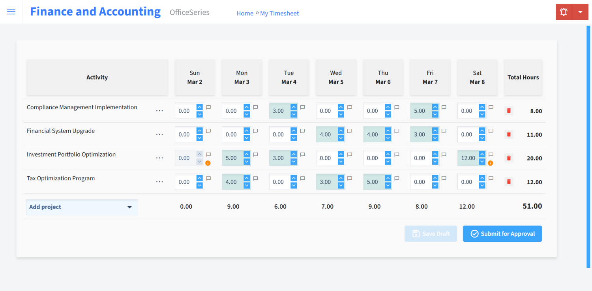Image resolution: width=592 pixels, height=291 pixels.
Task: Click orange info icon on Investment Sunday
Action: click(x=208, y=163)
